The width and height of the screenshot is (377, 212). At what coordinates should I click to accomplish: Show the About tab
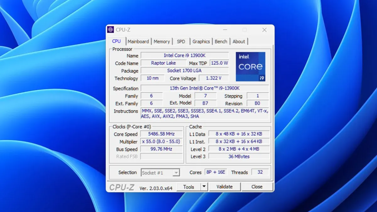pyautogui.click(x=239, y=41)
